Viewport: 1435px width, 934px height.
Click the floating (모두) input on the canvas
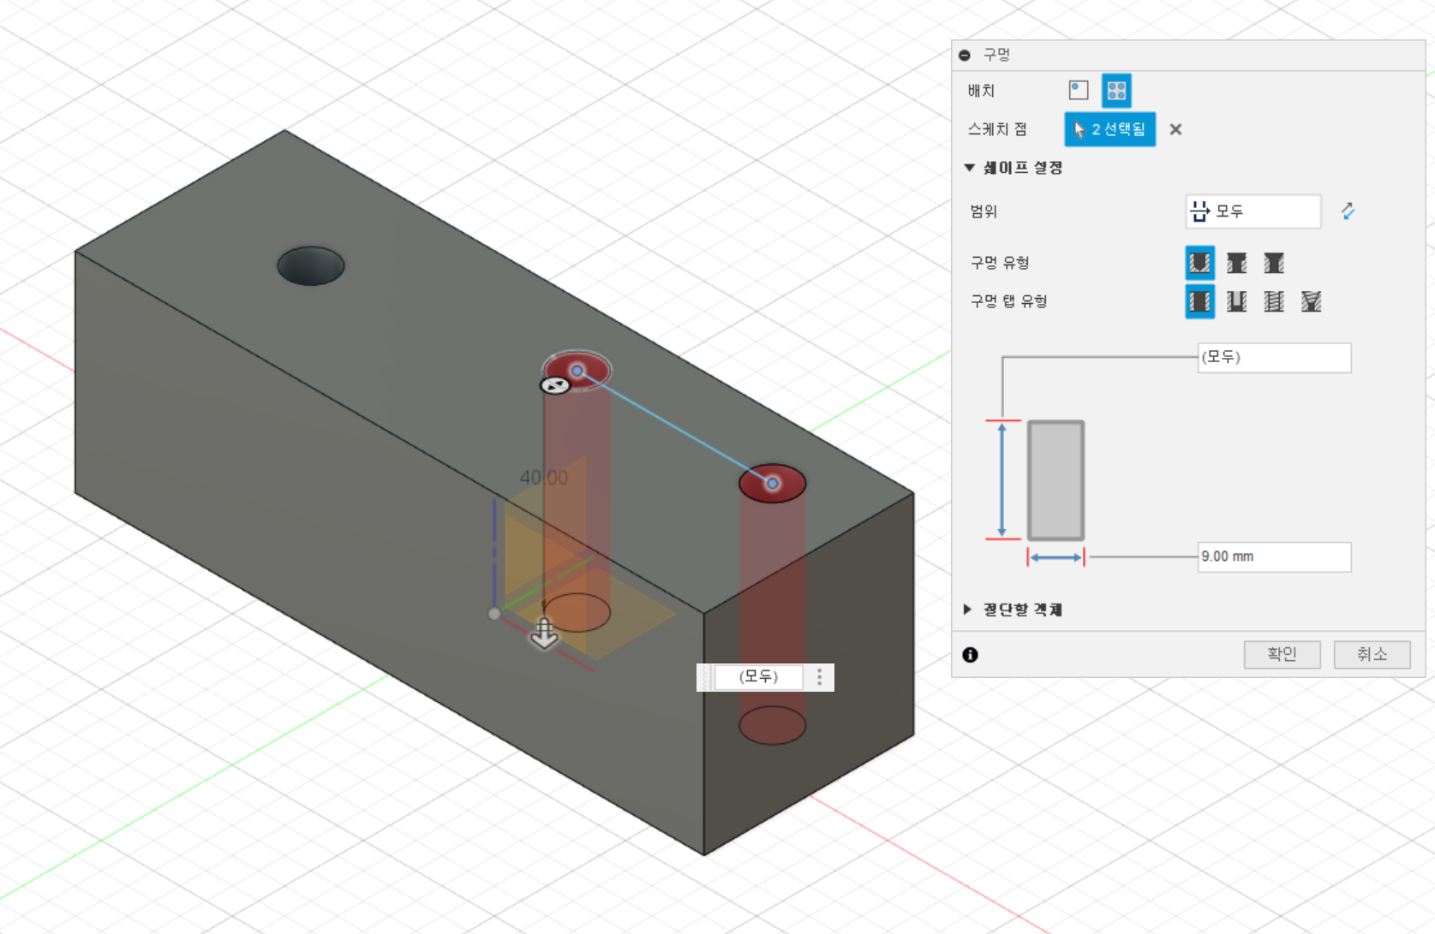[758, 676]
